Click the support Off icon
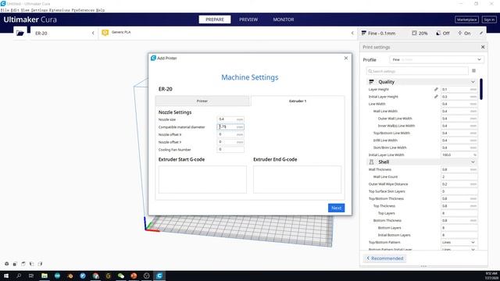 click(438, 33)
